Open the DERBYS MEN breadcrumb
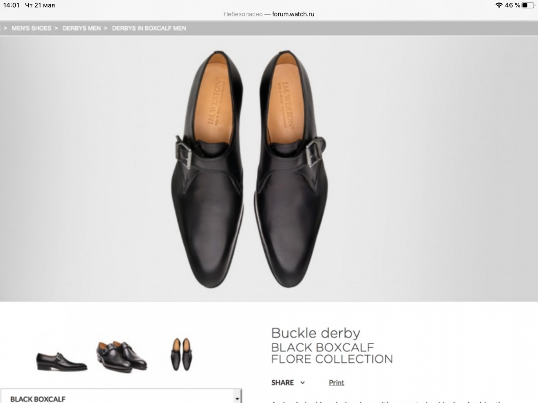Image resolution: width=538 pixels, height=403 pixels. 82,28
